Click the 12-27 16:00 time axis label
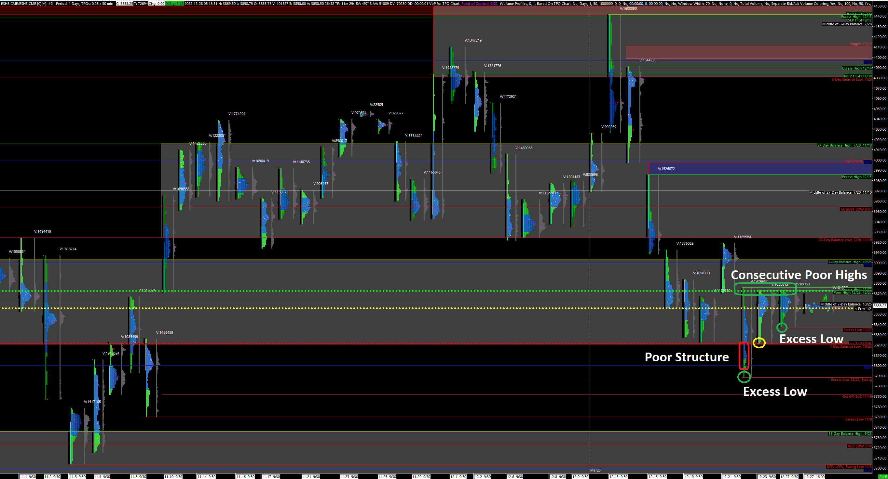 (x=814, y=477)
